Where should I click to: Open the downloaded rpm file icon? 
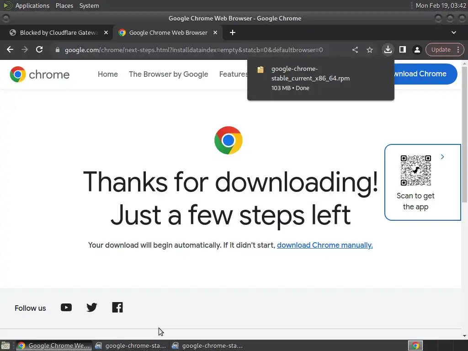(x=261, y=69)
